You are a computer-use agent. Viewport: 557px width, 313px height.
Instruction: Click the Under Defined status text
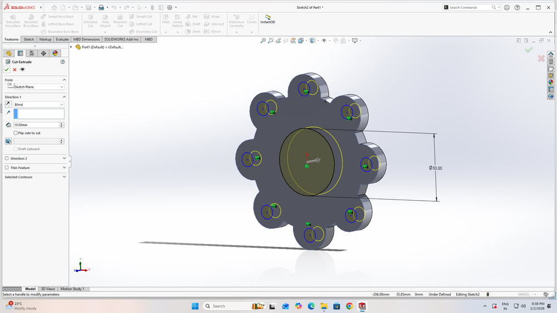tap(439, 295)
